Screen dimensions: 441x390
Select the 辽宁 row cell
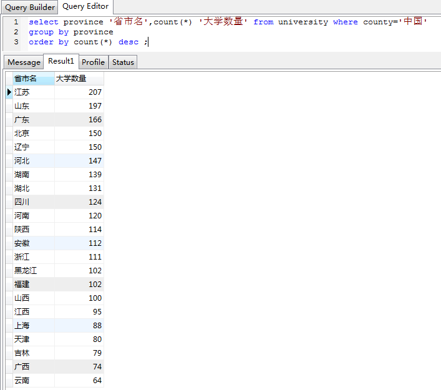tap(34, 147)
